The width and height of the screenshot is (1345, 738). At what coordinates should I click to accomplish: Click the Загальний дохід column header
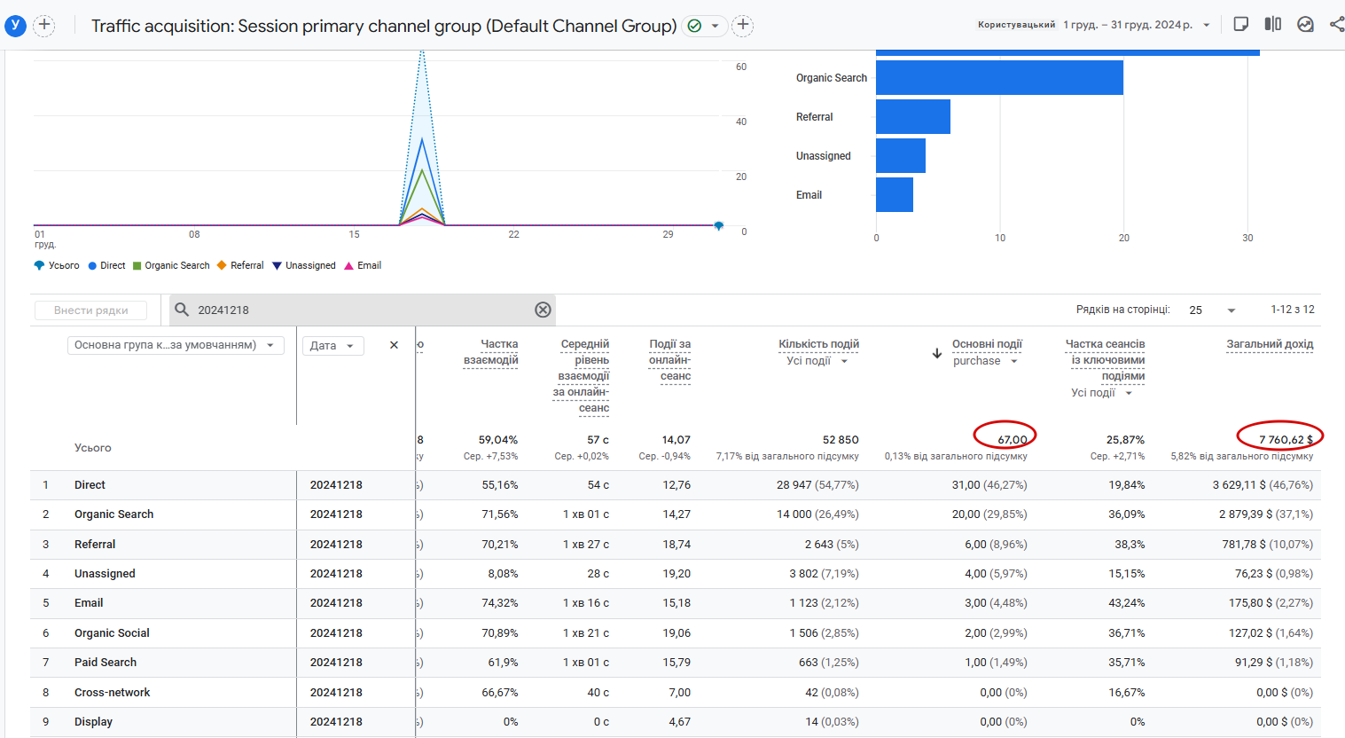pos(1269,344)
